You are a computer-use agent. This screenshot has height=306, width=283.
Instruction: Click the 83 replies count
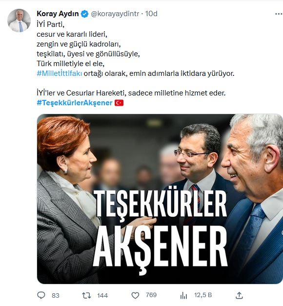(x=56, y=295)
